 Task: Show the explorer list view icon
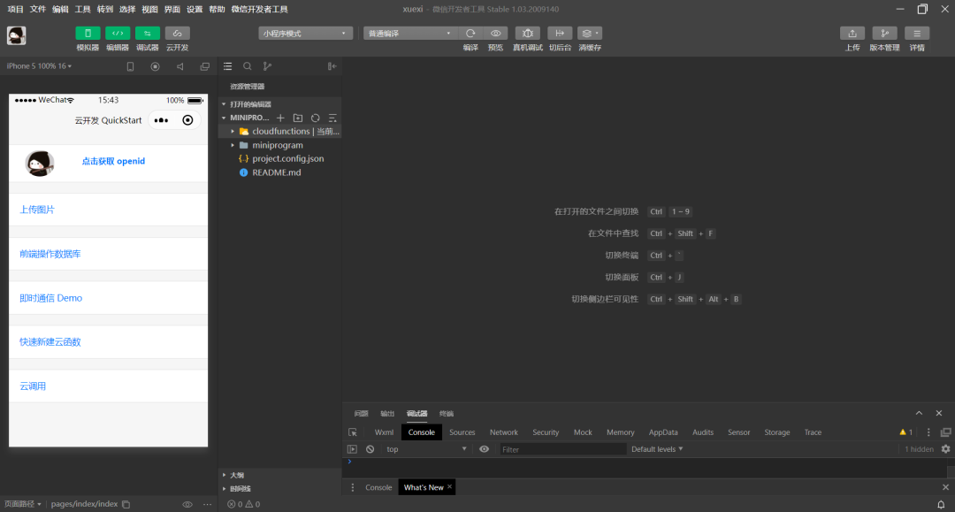[x=228, y=66]
